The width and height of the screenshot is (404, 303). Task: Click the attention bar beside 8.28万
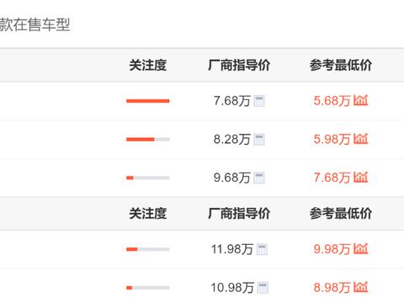pyautogui.click(x=148, y=140)
